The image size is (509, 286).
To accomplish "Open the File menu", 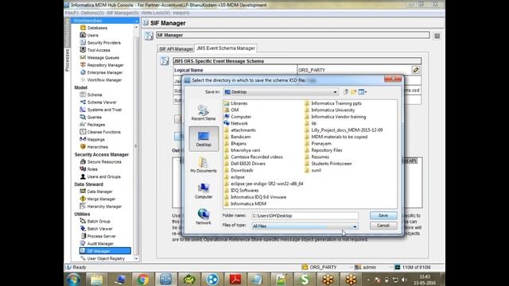I will tap(72, 13).
